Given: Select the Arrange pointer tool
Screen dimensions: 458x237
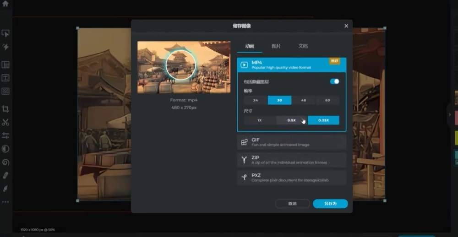Looking at the screenshot, I should coord(5,33).
